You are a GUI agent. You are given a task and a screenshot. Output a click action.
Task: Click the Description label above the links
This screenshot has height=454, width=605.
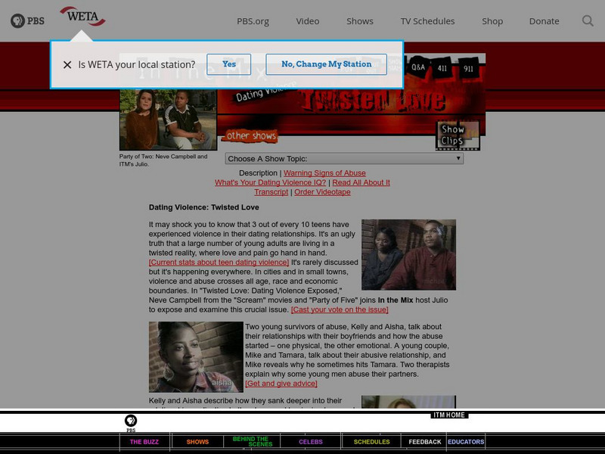coord(258,173)
